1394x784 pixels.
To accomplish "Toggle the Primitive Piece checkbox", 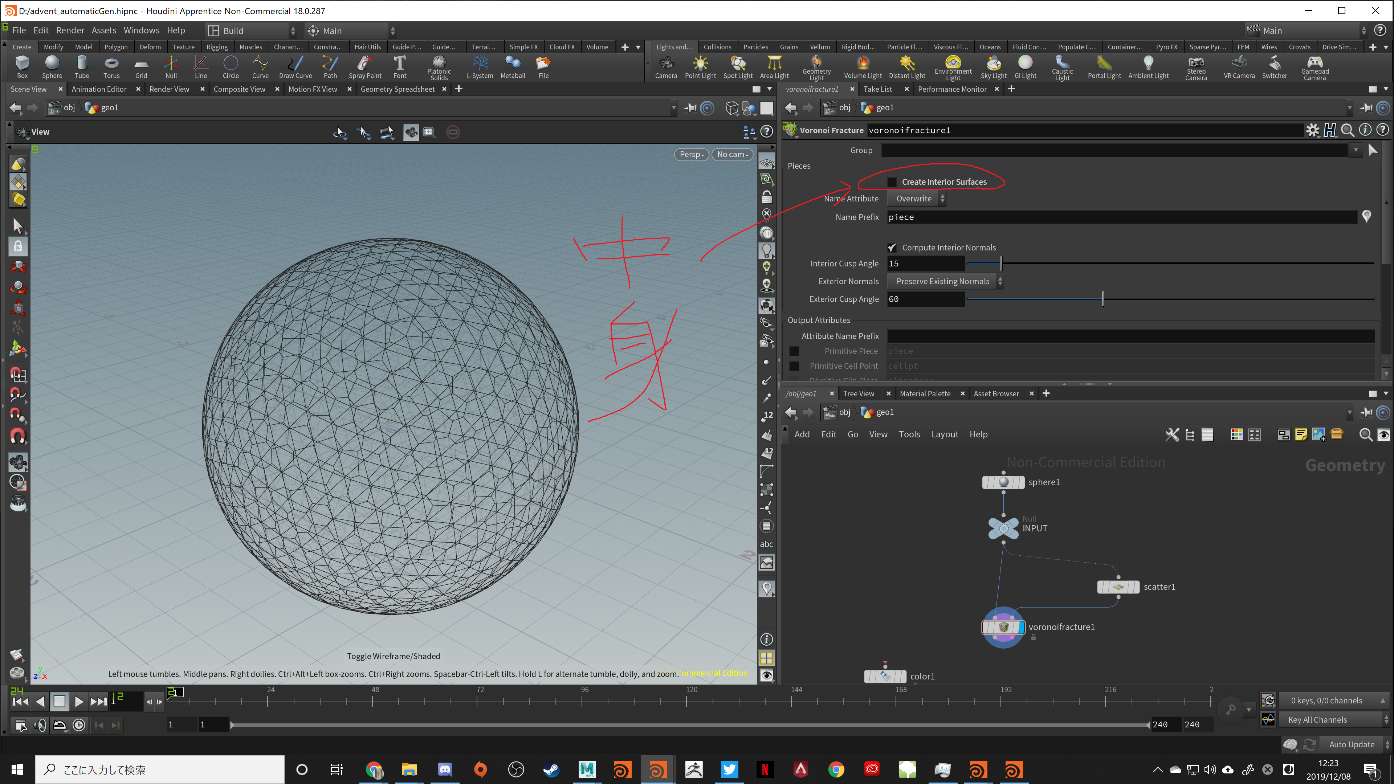I will [794, 351].
